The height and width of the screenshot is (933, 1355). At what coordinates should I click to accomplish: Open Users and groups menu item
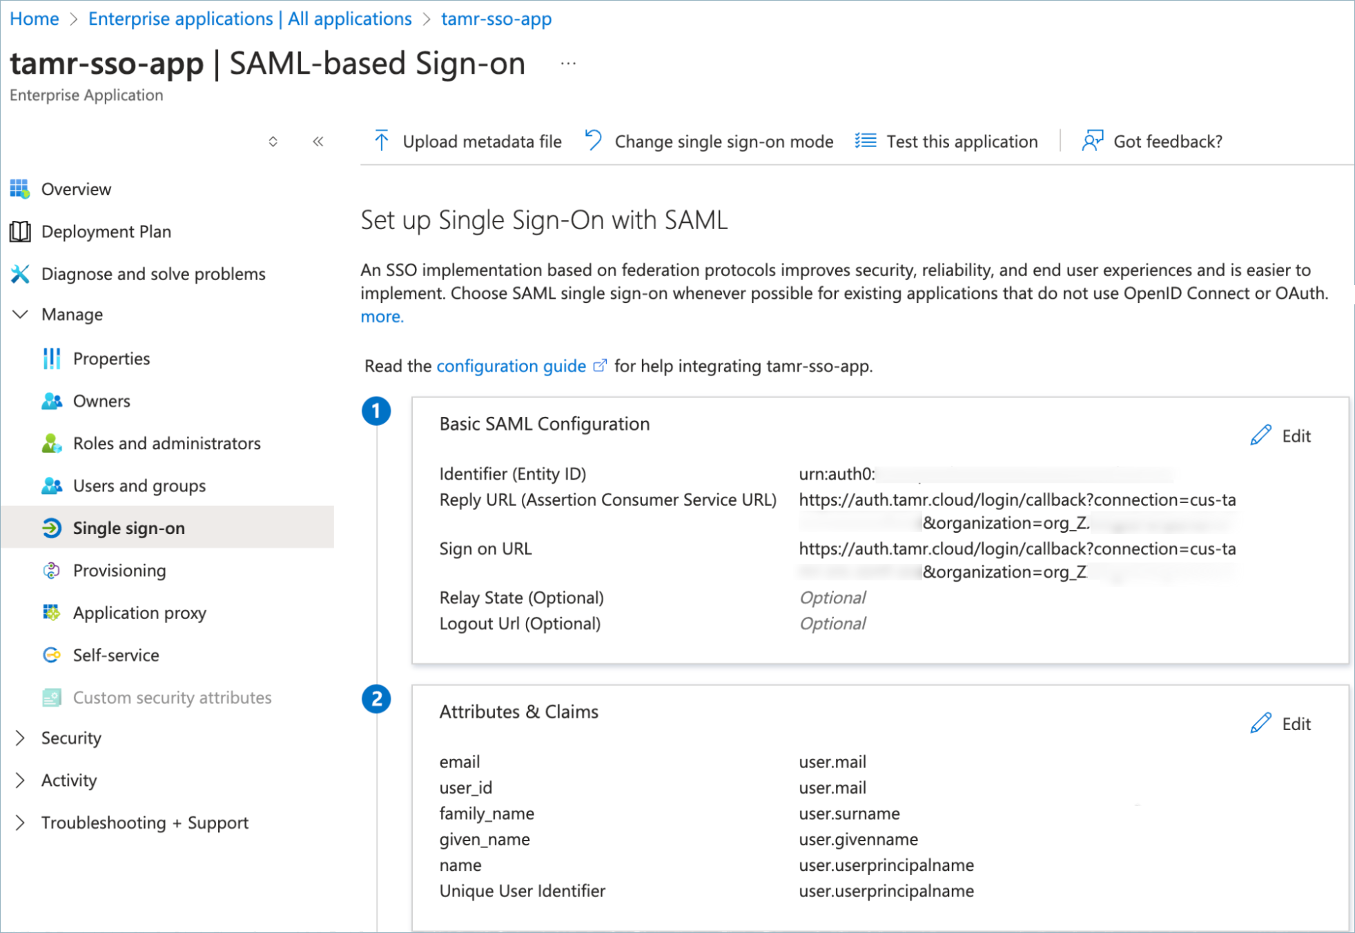(x=139, y=486)
